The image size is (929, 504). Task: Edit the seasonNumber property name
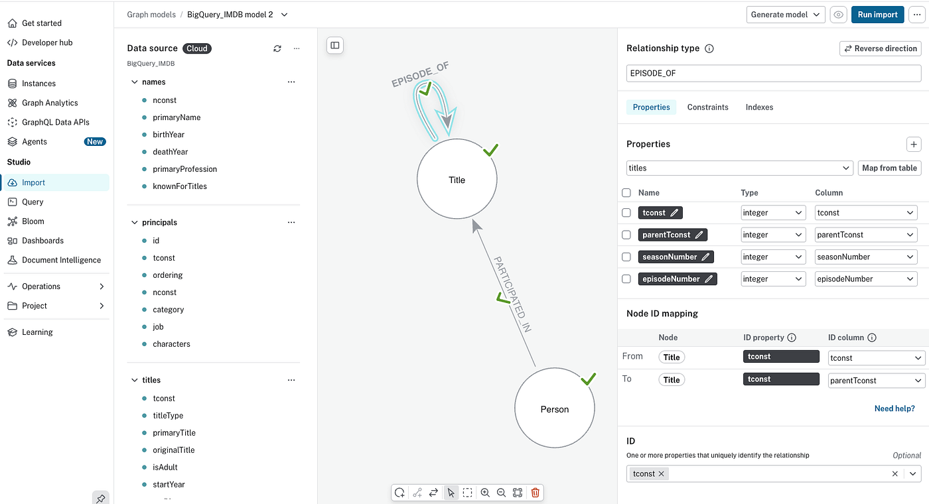click(x=706, y=257)
